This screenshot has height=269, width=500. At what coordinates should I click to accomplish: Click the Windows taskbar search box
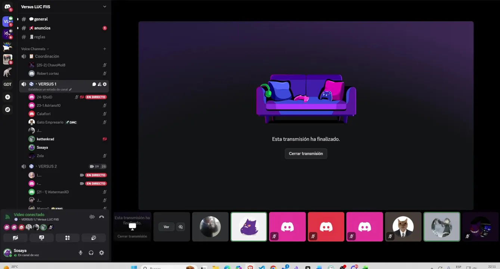[x=169, y=267]
